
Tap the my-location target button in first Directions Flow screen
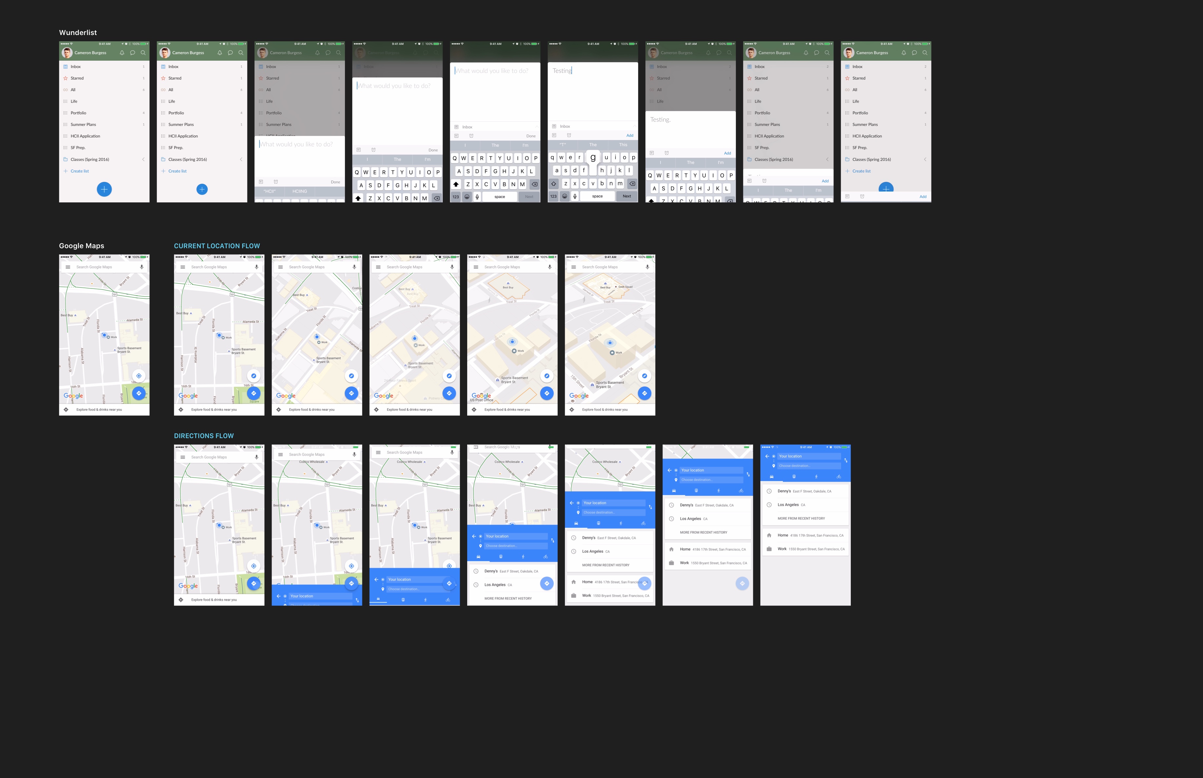pyautogui.click(x=254, y=566)
